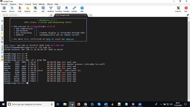This screenshot has height=107, width=190.
Task: Click the Servers toolbar icon
Action: point(12,9)
